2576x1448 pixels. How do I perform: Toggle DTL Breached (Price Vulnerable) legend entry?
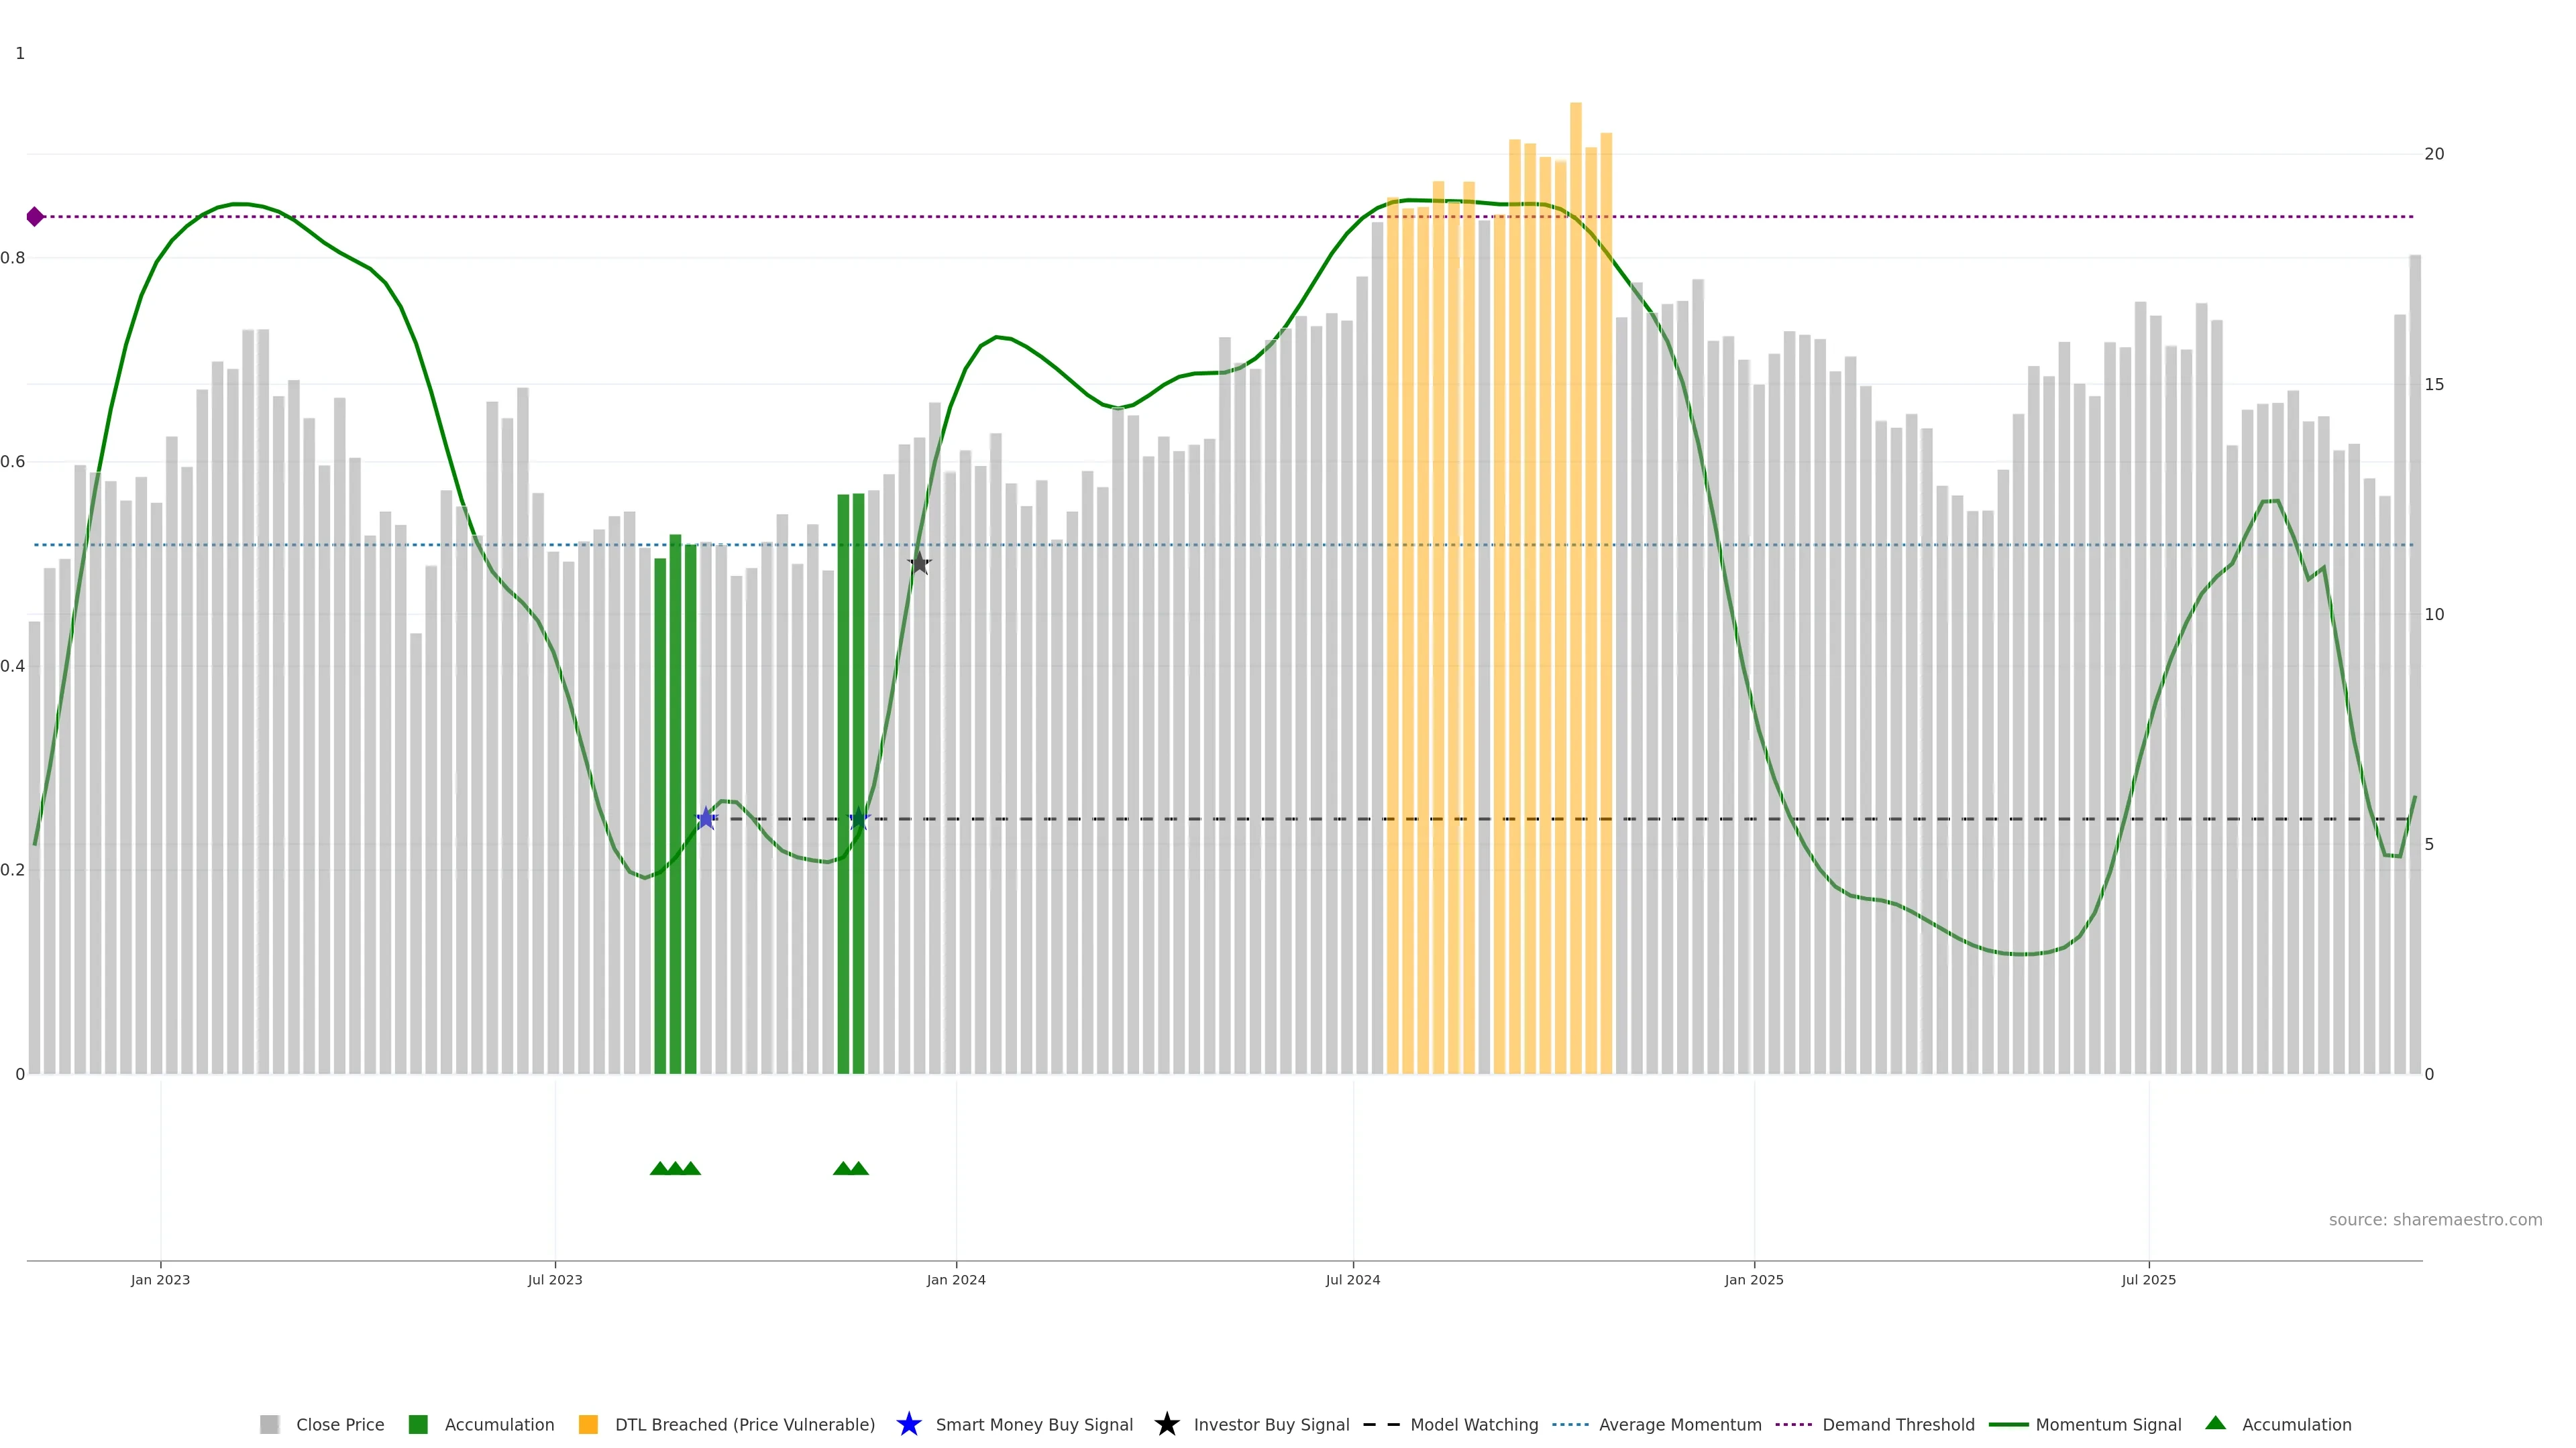744,1424
